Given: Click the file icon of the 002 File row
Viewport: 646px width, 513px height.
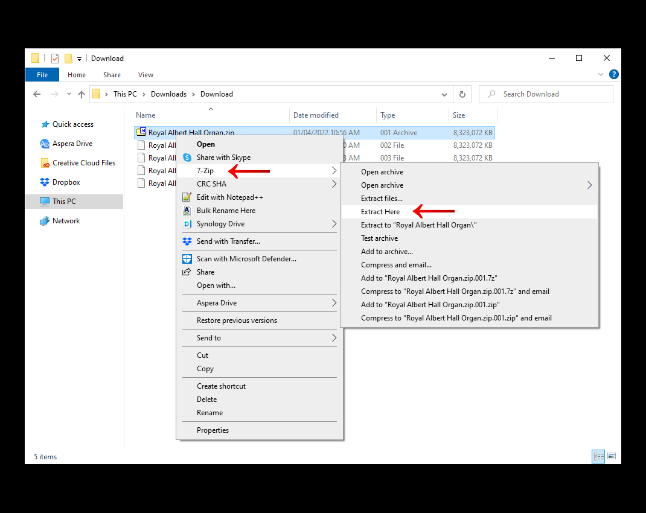Looking at the screenshot, I should pyautogui.click(x=141, y=145).
